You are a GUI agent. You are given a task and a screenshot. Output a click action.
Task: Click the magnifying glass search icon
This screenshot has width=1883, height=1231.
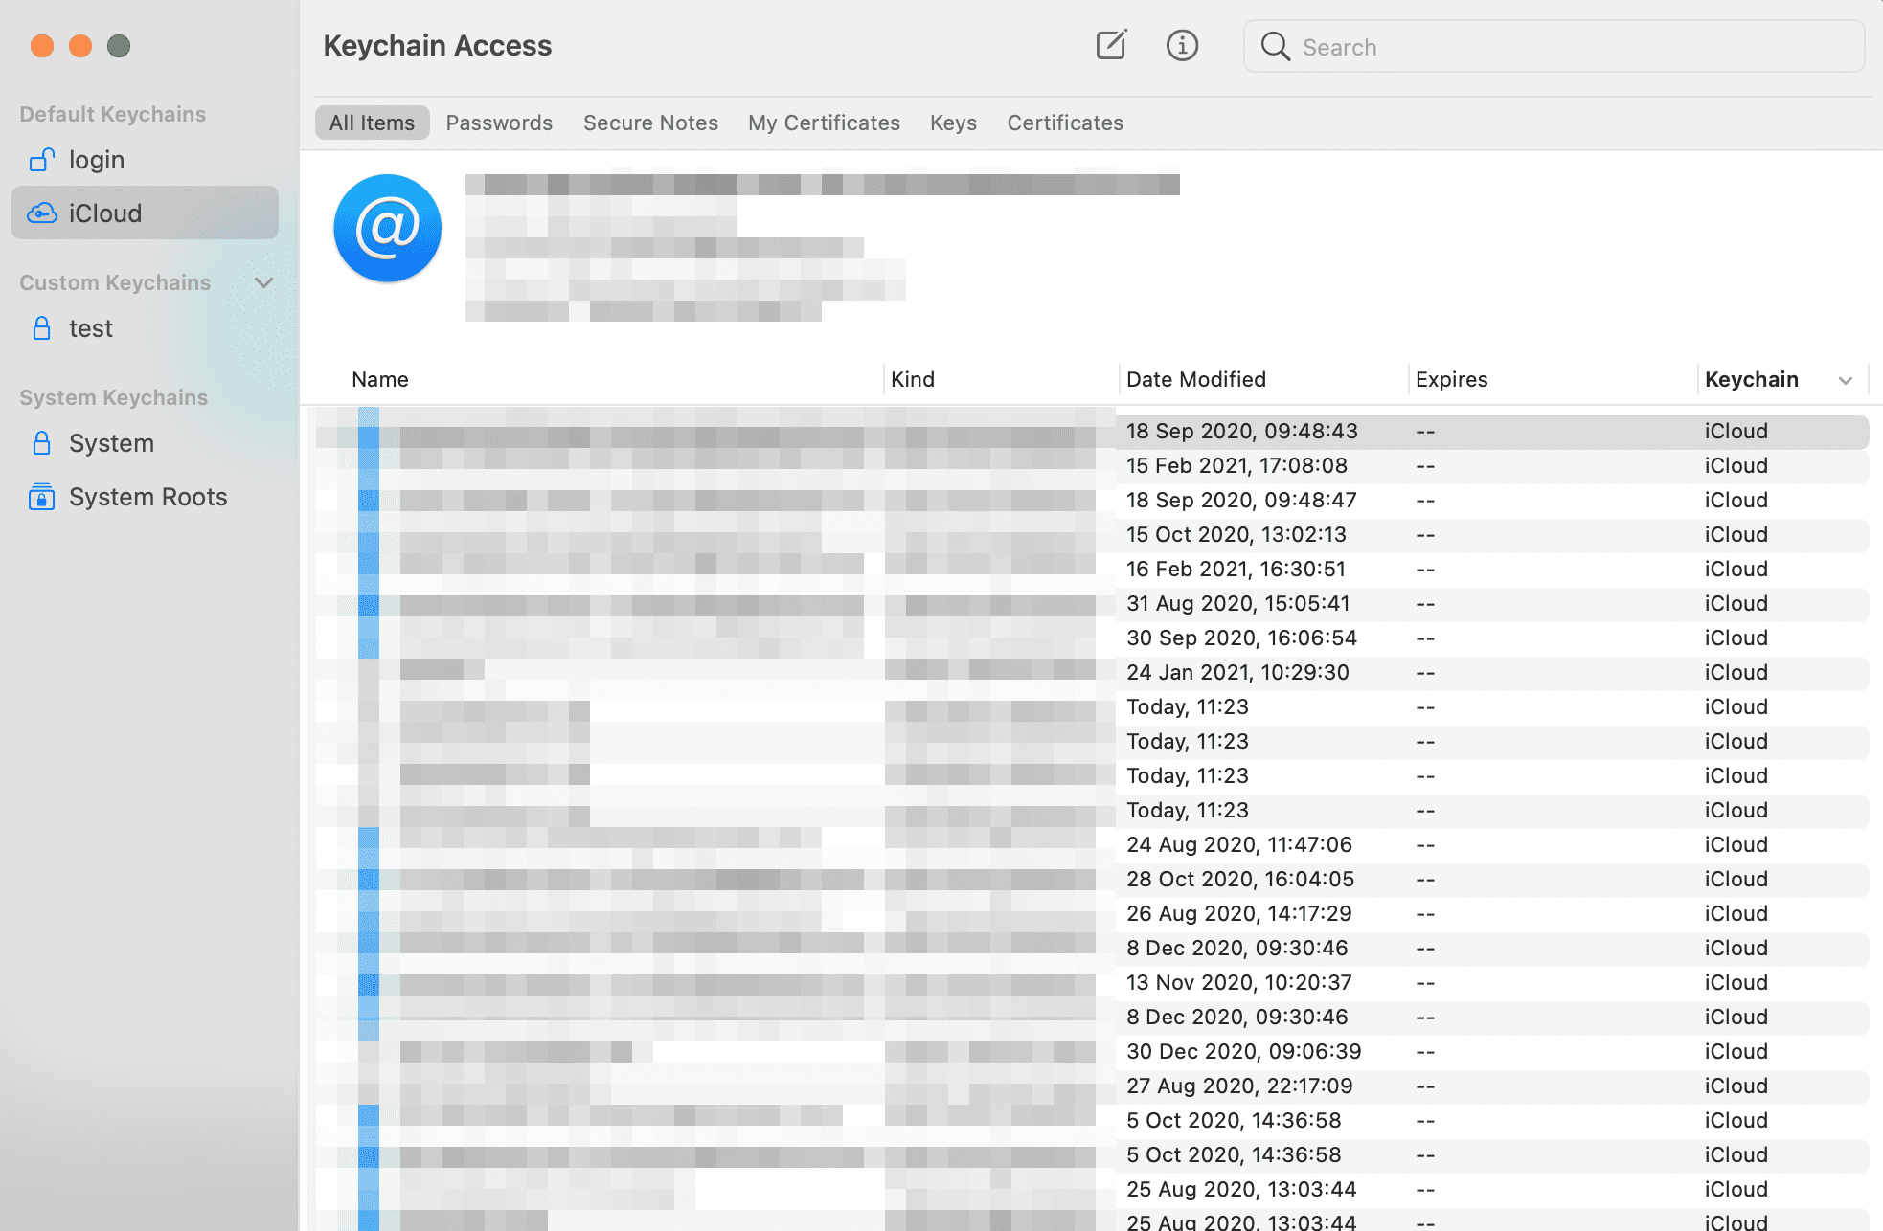[x=1275, y=46]
